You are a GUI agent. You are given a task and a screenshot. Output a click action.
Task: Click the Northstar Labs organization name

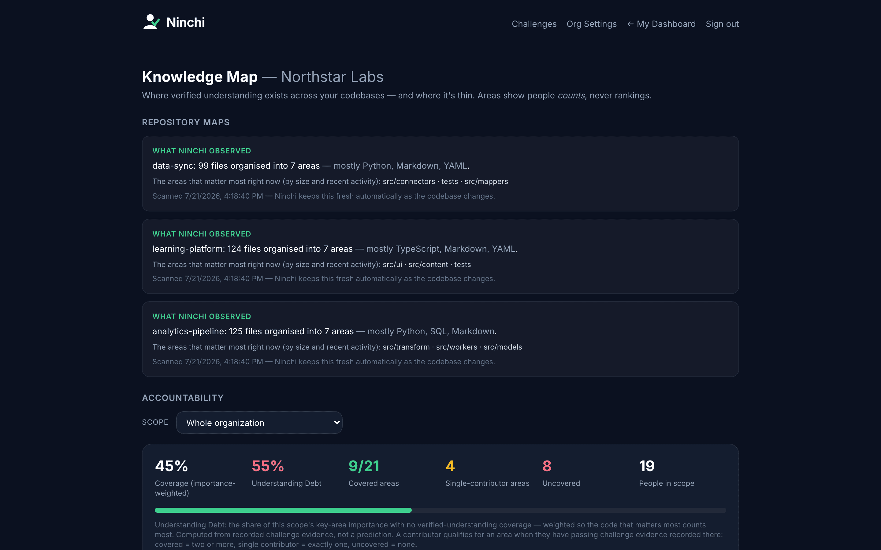[x=332, y=77]
